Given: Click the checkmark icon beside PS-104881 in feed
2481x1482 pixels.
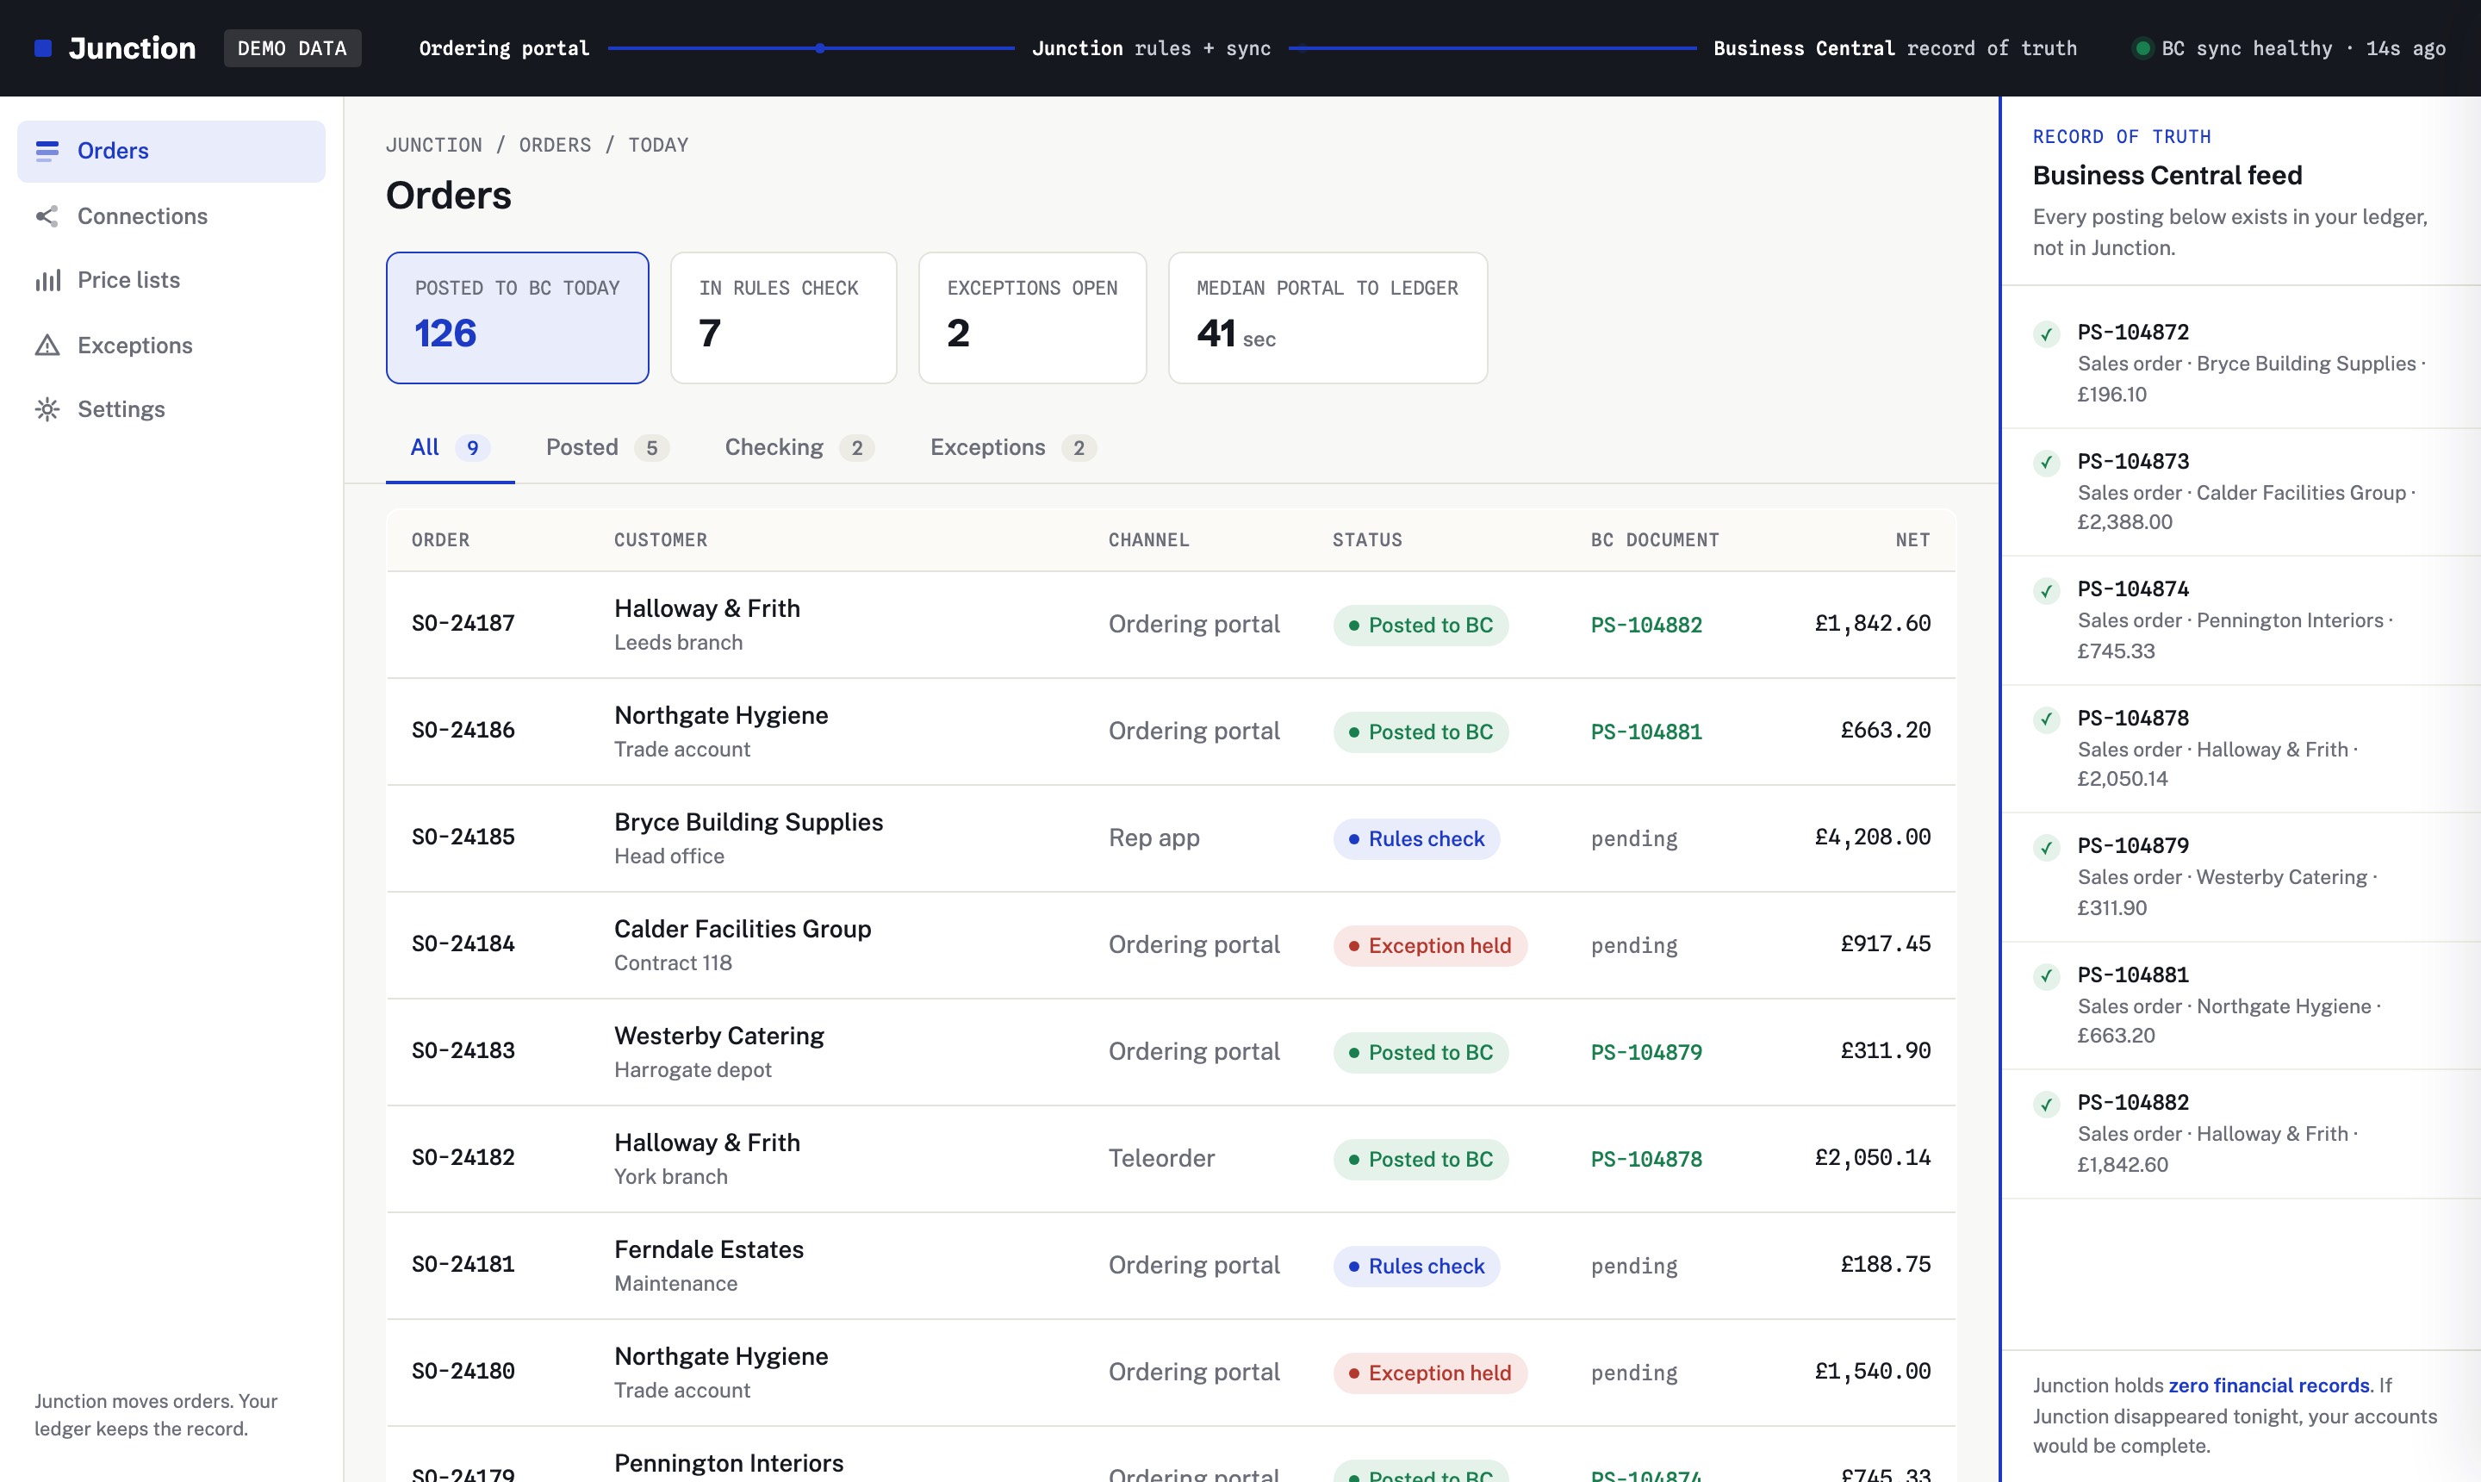Looking at the screenshot, I should click(x=2046, y=975).
